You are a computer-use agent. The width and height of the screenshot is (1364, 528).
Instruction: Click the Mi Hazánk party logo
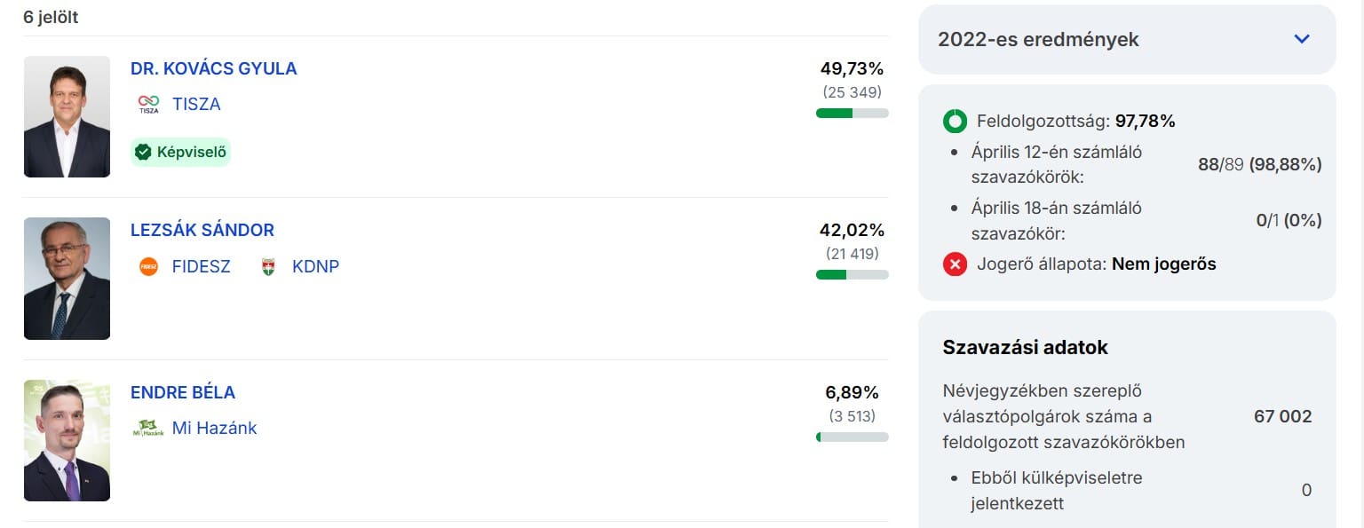[x=147, y=428]
